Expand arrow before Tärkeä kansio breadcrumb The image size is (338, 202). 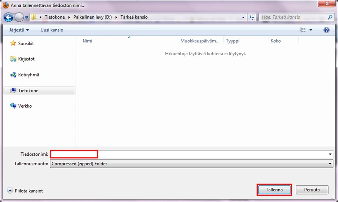pos(116,17)
